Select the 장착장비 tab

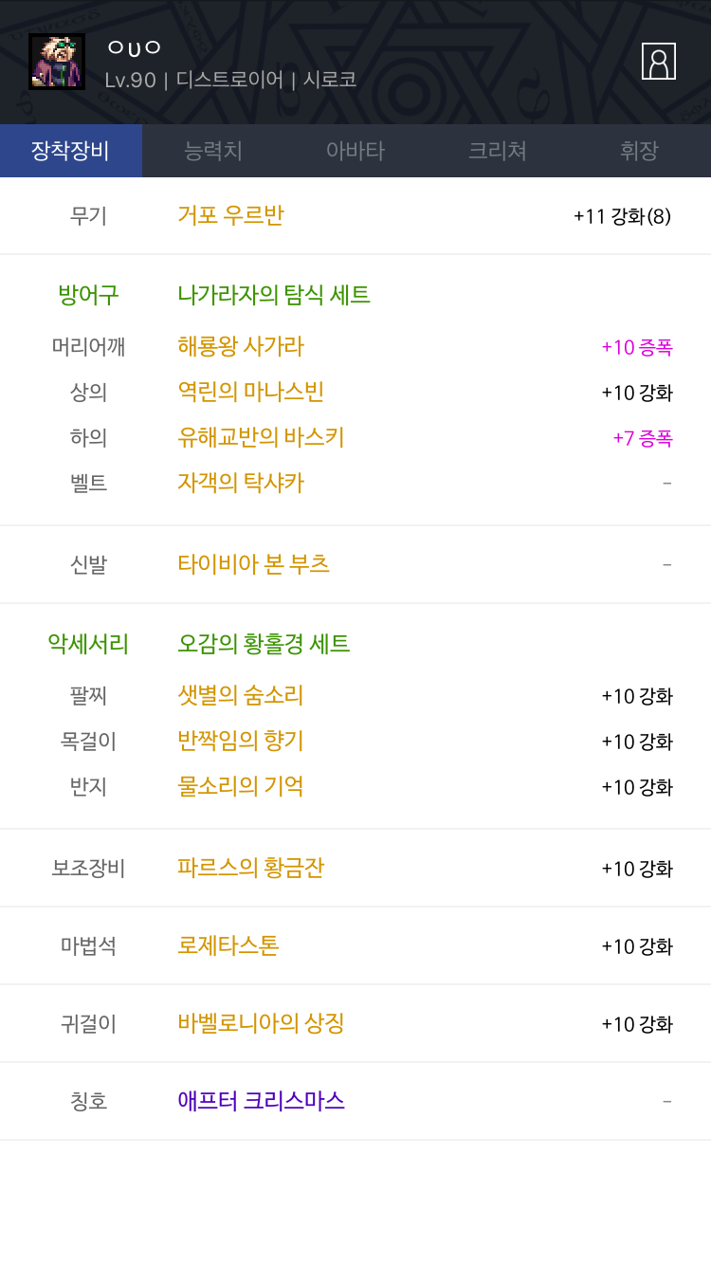(x=71, y=151)
